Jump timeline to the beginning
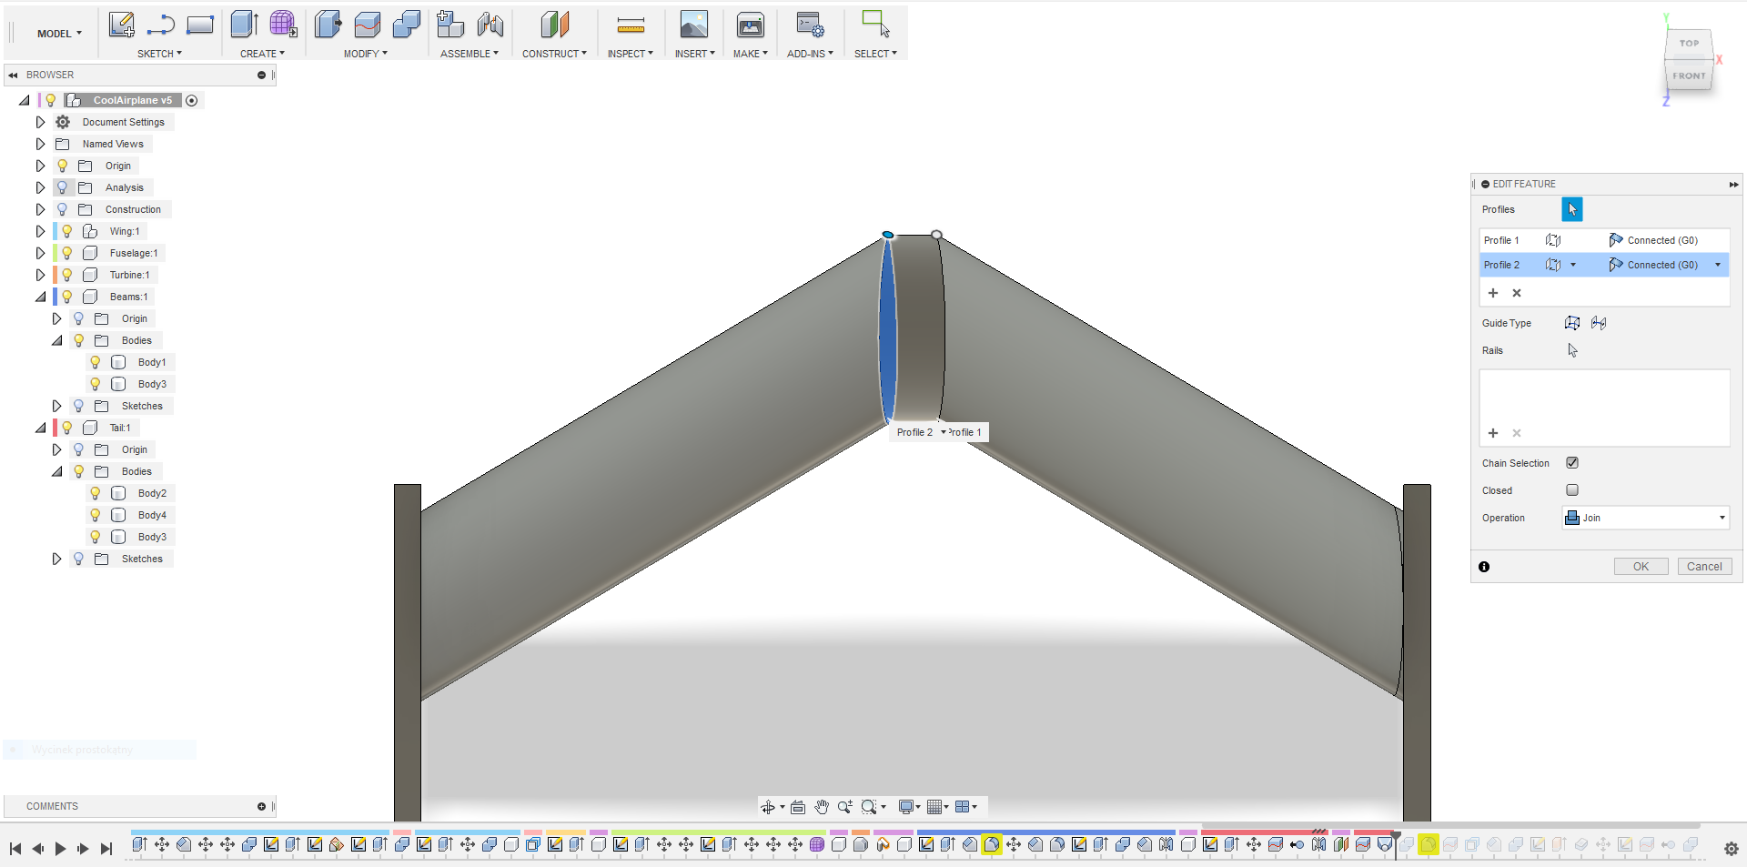The image size is (1747, 867). [15, 849]
